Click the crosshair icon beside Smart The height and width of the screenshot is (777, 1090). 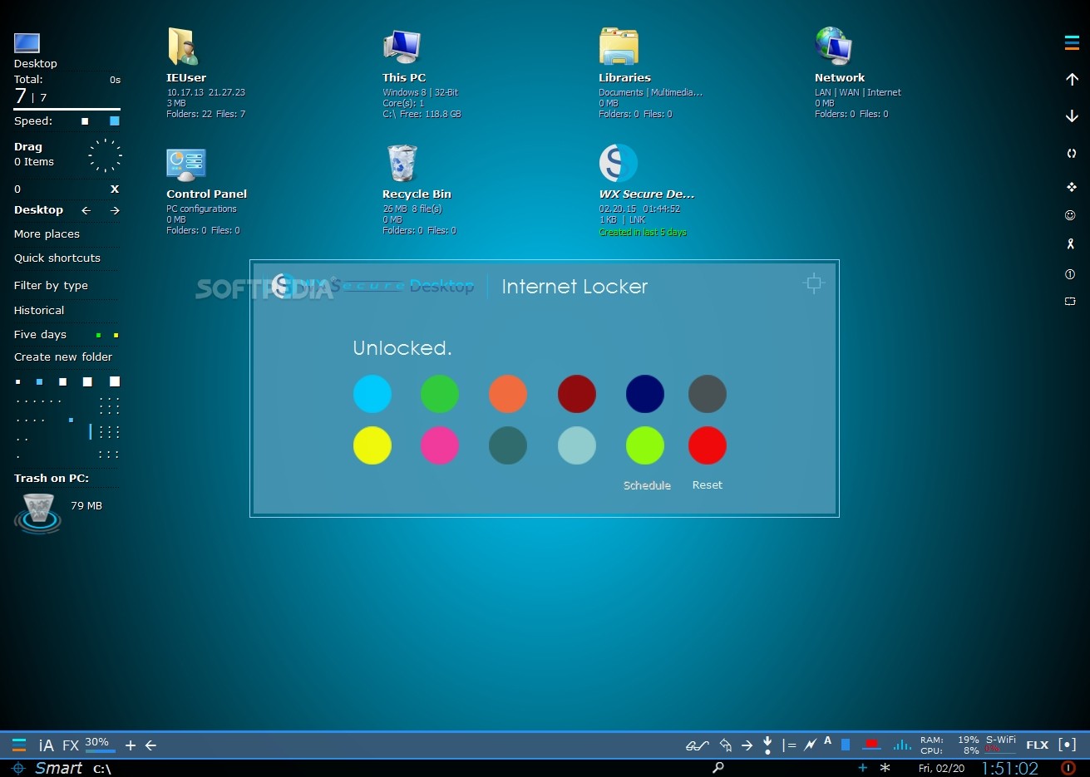(x=18, y=768)
